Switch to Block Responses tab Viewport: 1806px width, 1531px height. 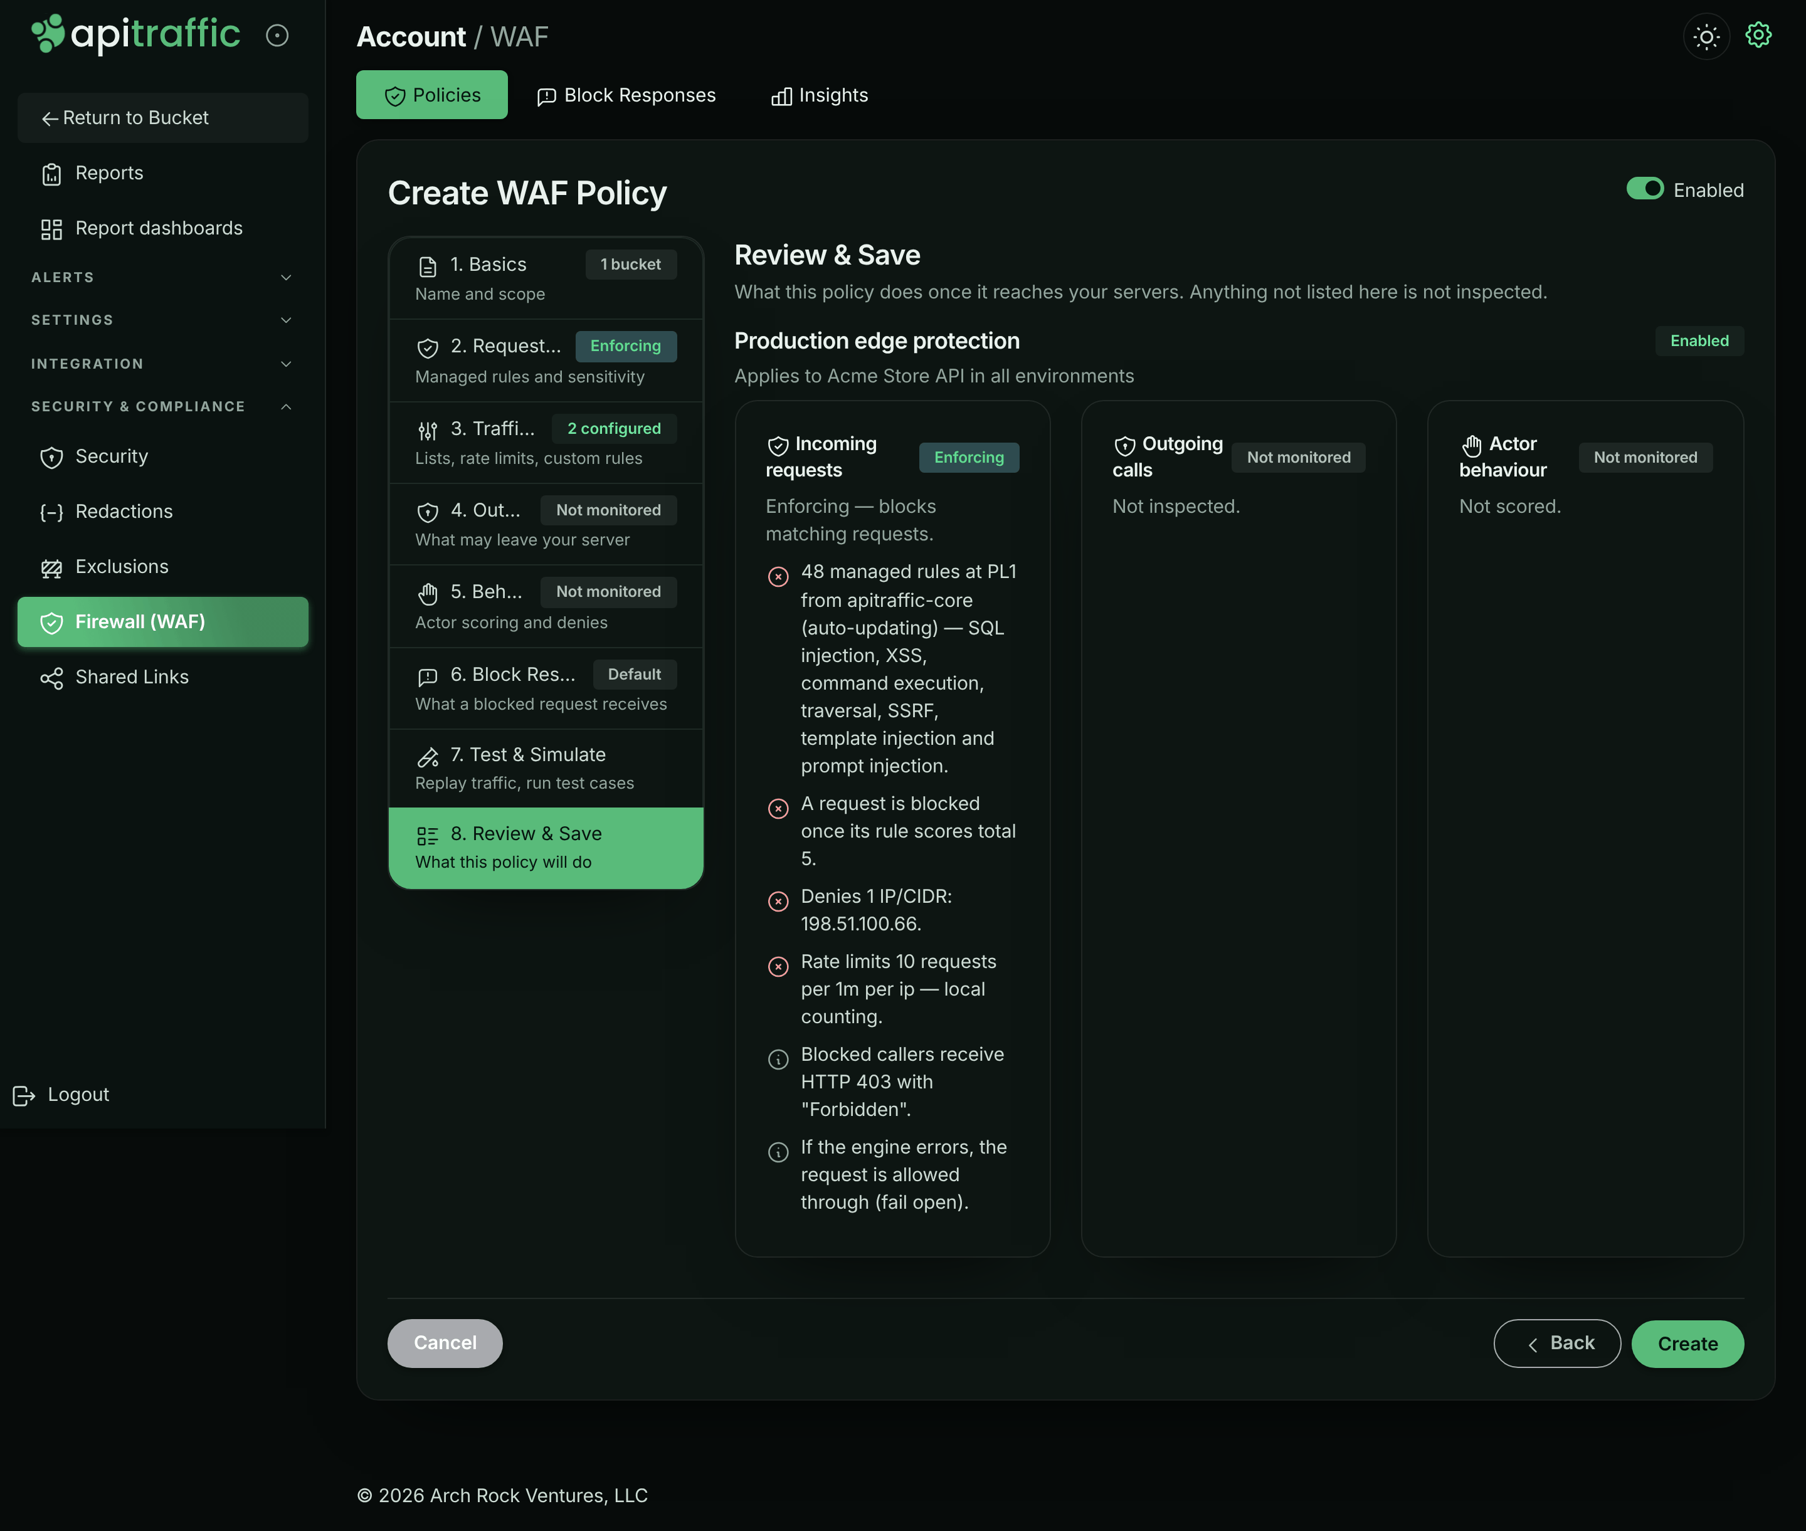626,95
